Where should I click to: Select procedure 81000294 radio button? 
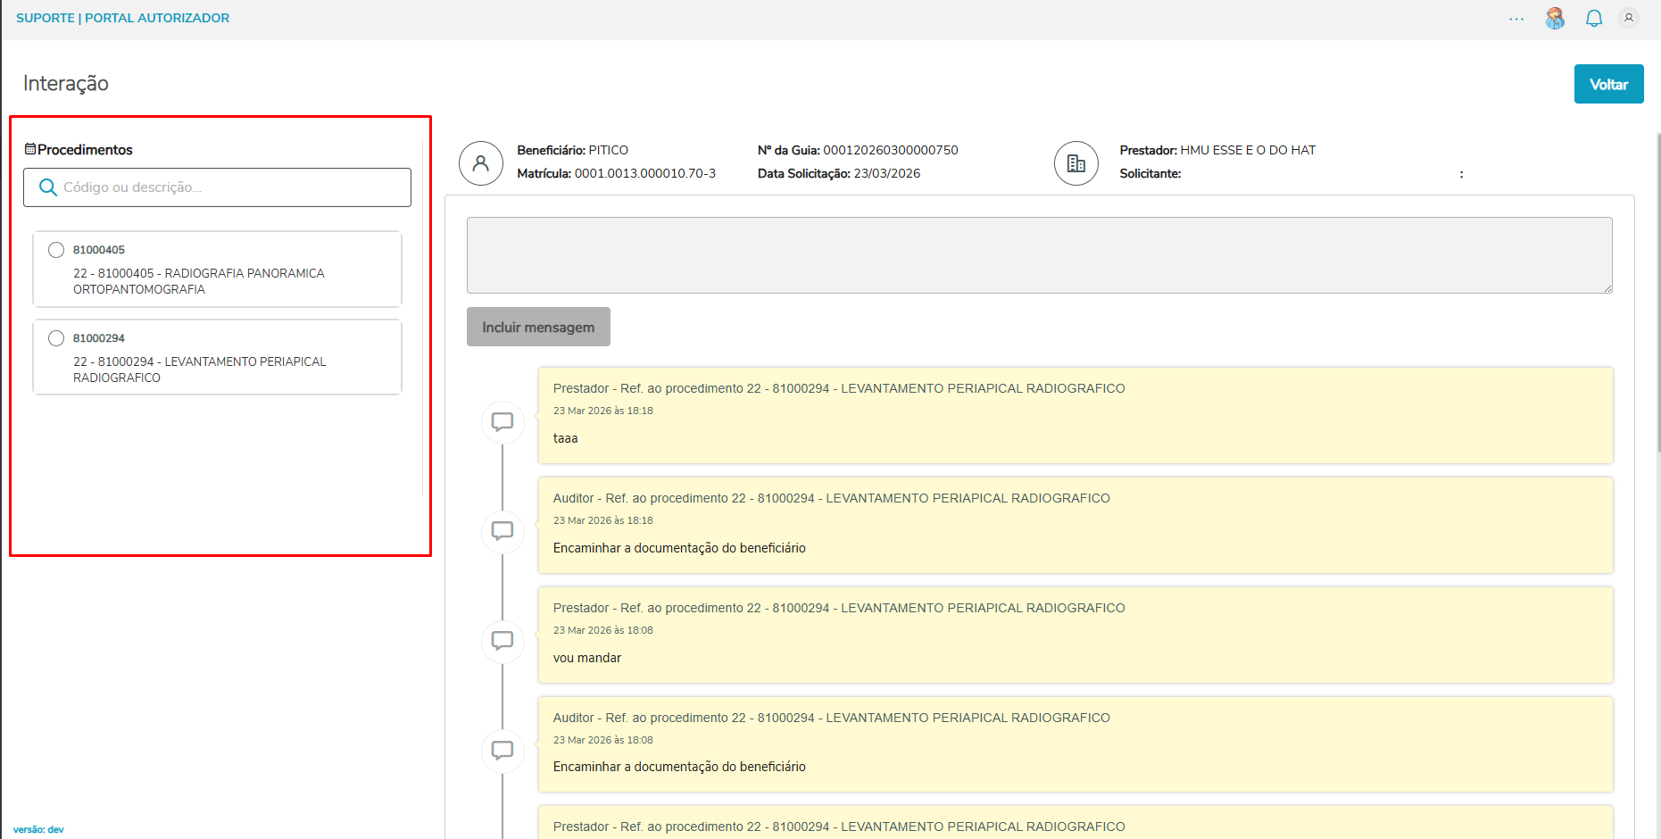56,338
